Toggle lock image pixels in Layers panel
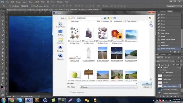 pos(162,65)
